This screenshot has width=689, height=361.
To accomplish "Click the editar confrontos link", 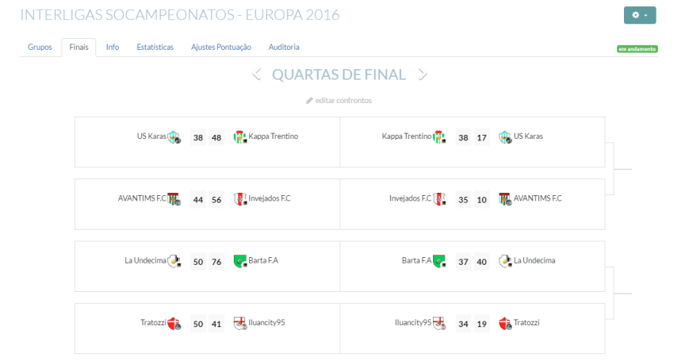I will [x=339, y=101].
